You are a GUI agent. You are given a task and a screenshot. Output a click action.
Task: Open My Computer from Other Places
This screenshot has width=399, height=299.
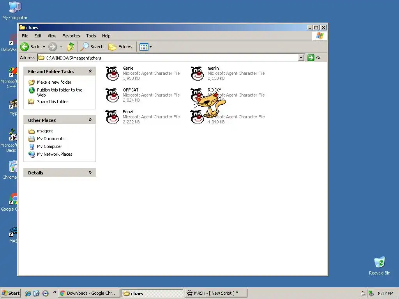(x=49, y=146)
